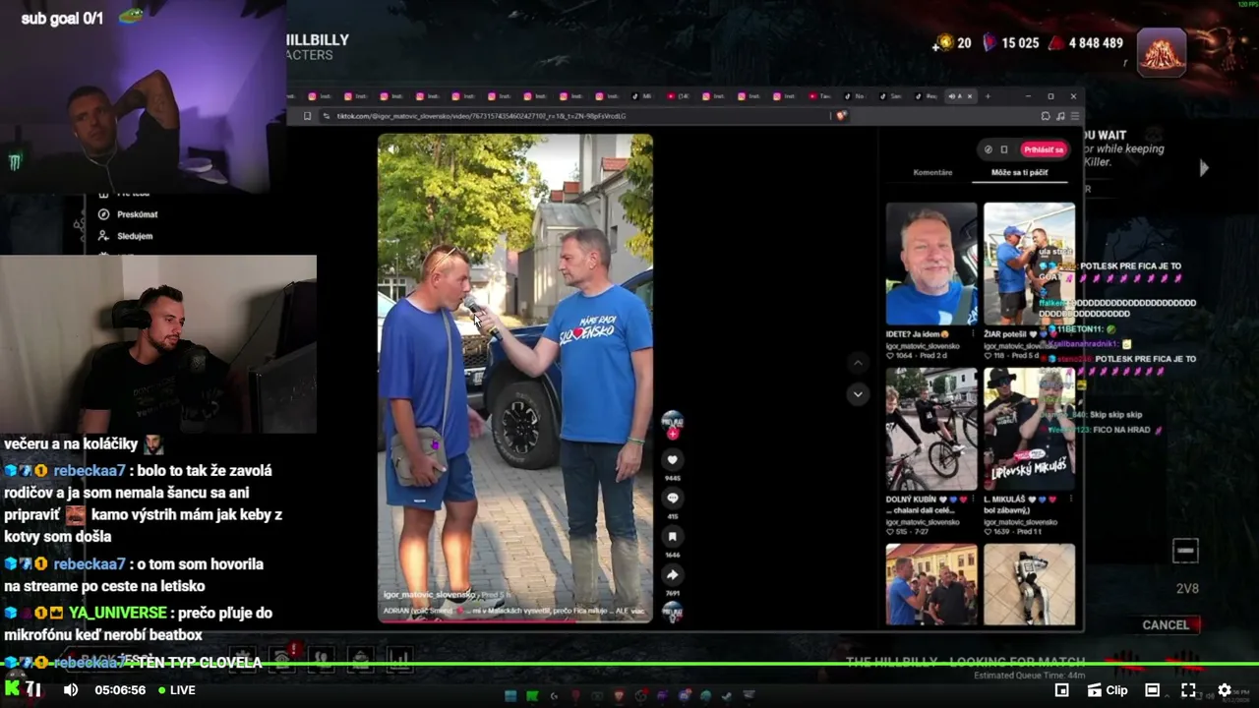This screenshot has height=708, width=1259.
Task: Pause the Kick live stream
Action: point(33,689)
